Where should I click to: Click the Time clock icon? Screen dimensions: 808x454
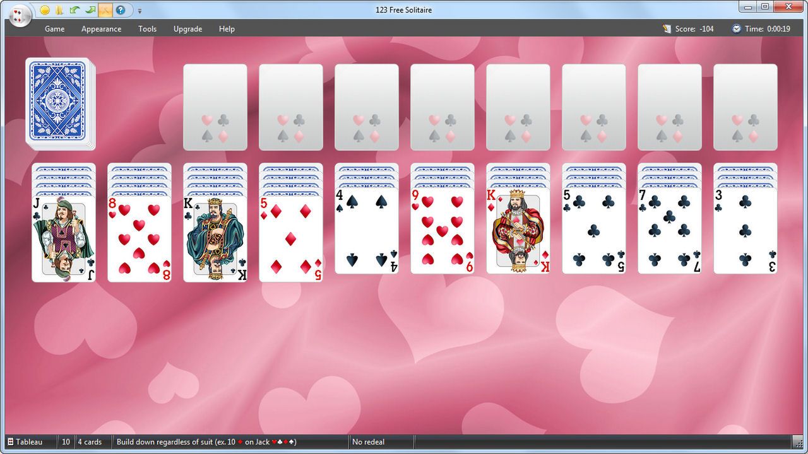(x=737, y=28)
